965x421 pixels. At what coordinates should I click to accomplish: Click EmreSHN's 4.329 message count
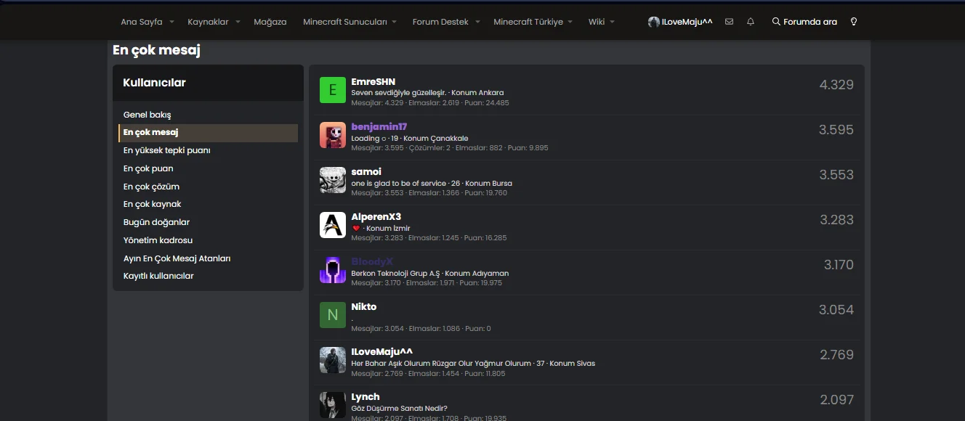pos(836,85)
